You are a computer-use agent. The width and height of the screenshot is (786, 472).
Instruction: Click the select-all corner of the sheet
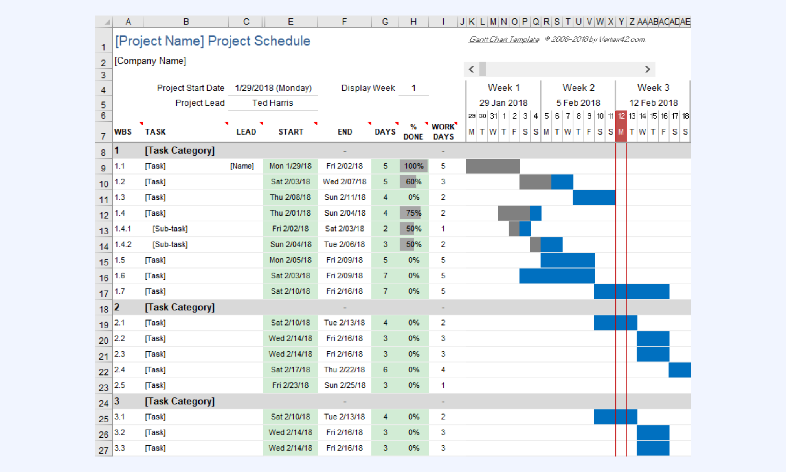[104, 22]
